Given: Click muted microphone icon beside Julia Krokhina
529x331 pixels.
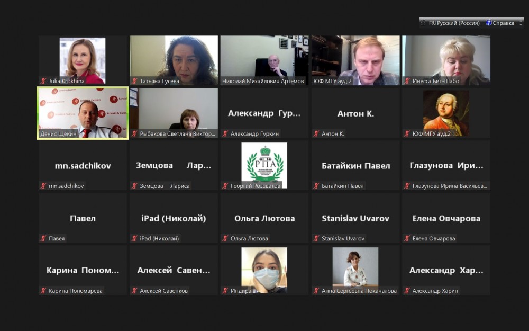Looking at the screenshot, I should 43,81.
